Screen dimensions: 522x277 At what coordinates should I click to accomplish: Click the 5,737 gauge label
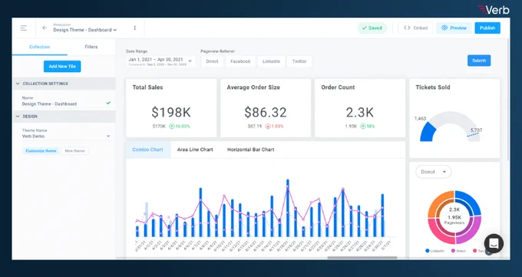477,130
